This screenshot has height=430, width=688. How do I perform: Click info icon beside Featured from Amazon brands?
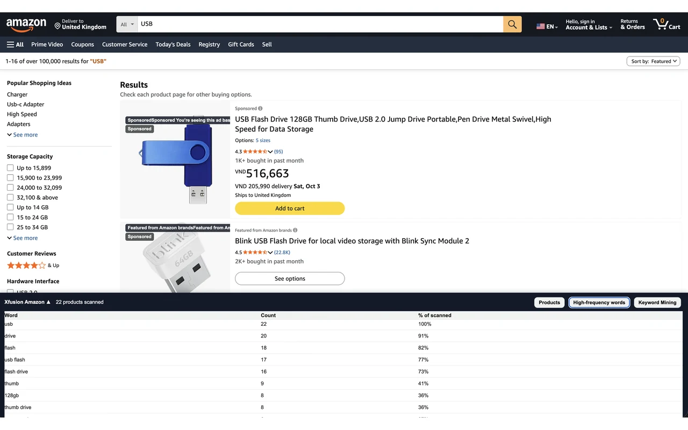pyautogui.click(x=295, y=230)
